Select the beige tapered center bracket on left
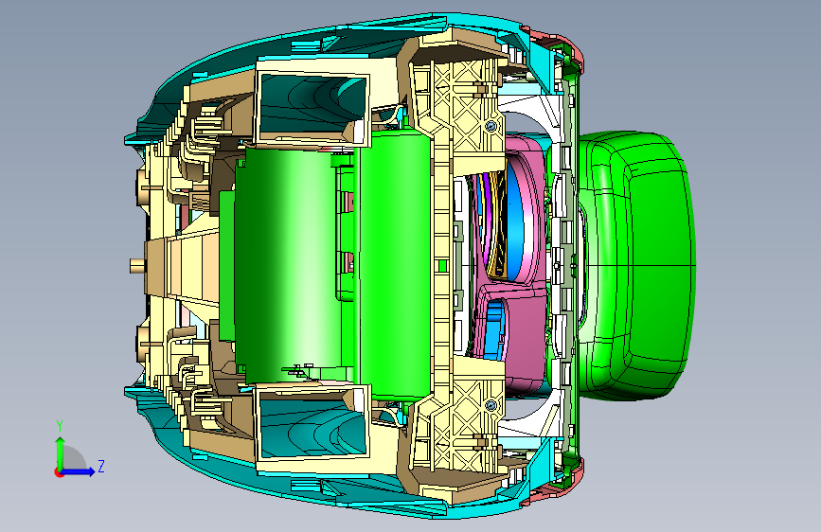The image size is (821, 532). [182, 266]
